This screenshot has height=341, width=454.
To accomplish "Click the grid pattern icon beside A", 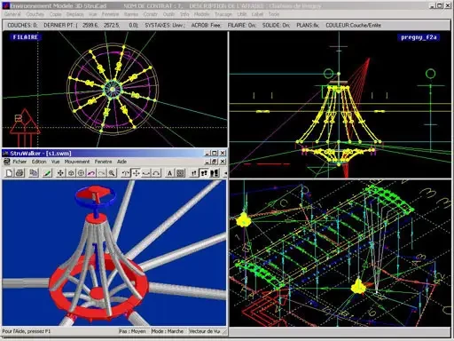I will (180, 173).
